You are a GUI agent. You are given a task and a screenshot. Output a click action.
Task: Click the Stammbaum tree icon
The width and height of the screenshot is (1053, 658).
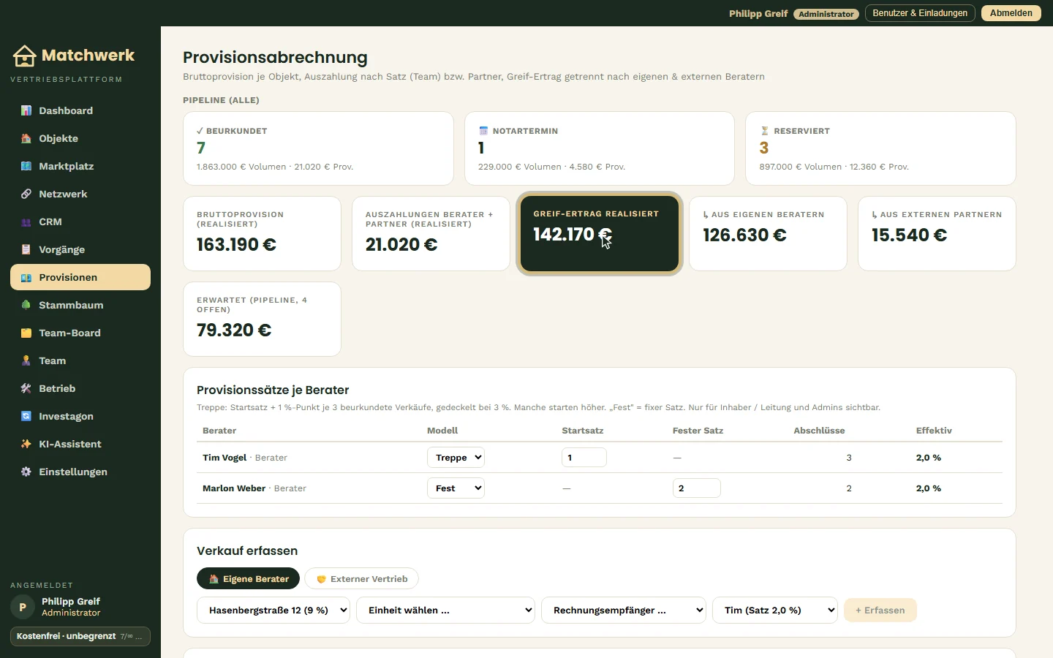point(26,305)
